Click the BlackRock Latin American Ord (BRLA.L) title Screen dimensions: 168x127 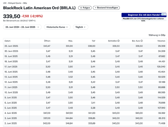point(39,8)
